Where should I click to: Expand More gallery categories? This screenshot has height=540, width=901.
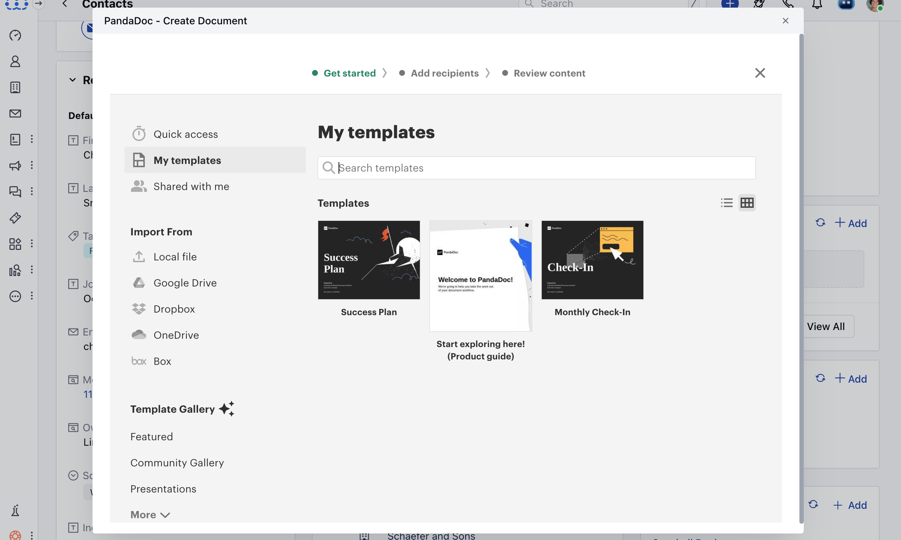tap(150, 515)
